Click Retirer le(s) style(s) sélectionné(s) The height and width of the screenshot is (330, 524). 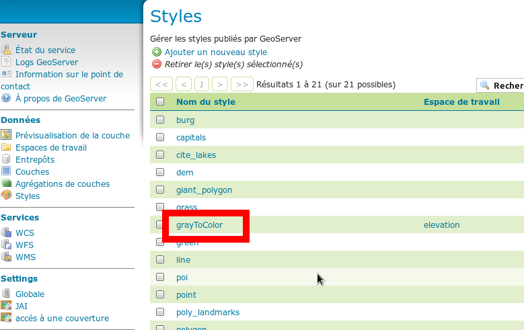pyautogui.click(x=233, y=64)
